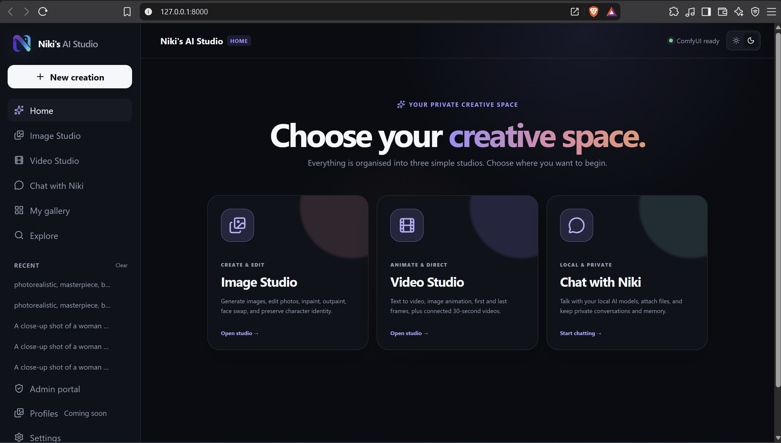Open first 'A close-up shot of a woman' recent
The image size is (781, 443).
click(61, 326)
